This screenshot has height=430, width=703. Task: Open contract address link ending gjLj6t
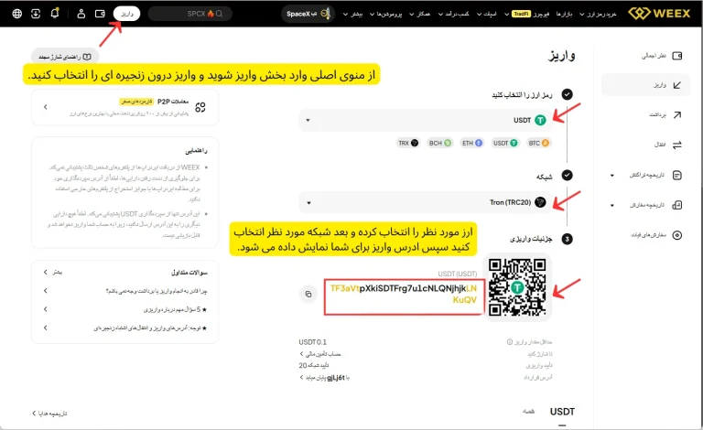pos(324,378)
